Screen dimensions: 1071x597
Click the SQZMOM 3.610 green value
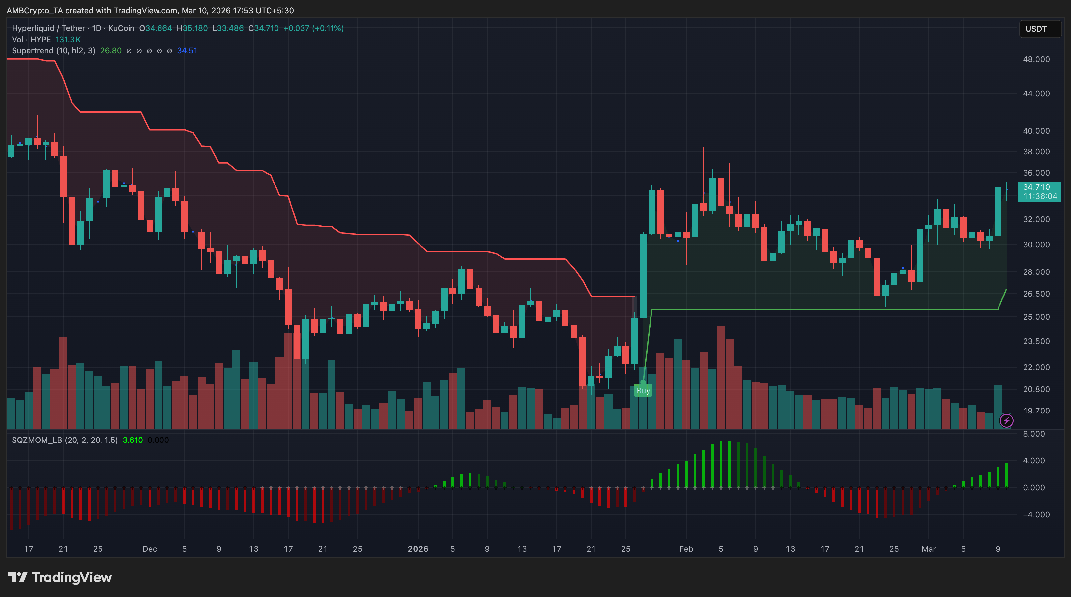[x=132, y=440]
